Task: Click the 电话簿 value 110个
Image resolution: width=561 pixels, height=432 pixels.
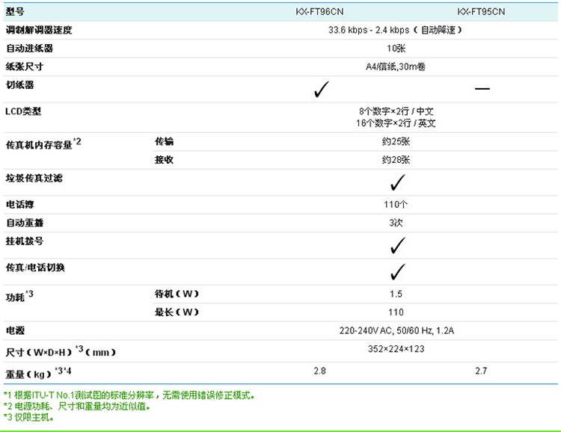Action: click(x=396, y=204)
